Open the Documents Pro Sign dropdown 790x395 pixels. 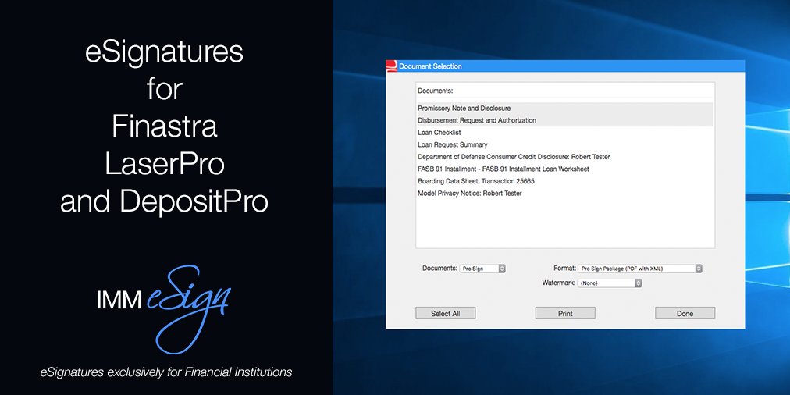[482, 269]
